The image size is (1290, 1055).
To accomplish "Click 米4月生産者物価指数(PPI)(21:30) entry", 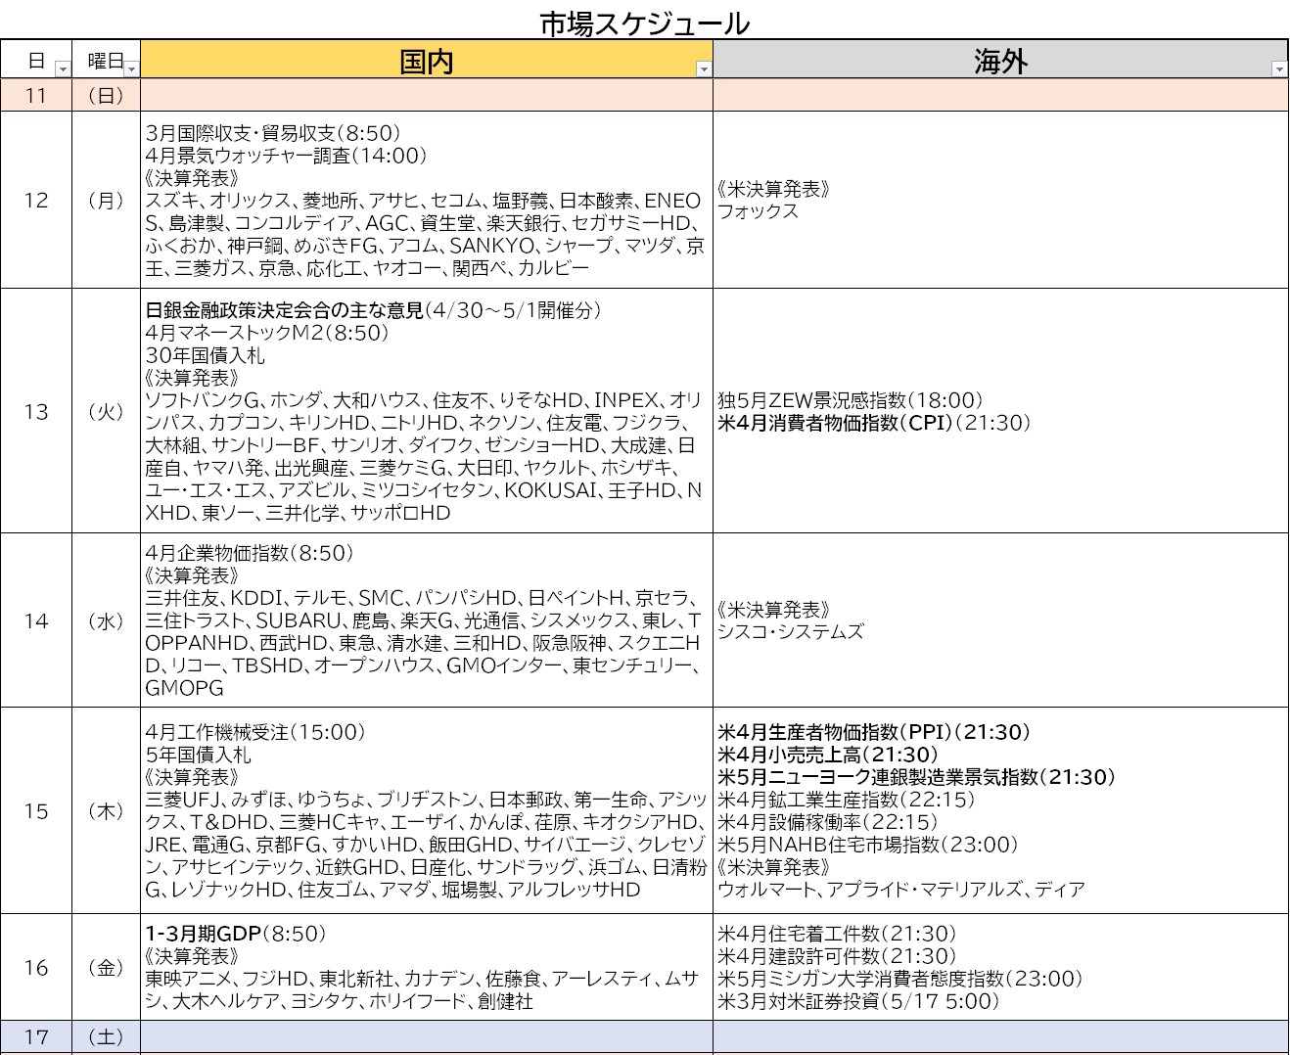I will 874,732.
